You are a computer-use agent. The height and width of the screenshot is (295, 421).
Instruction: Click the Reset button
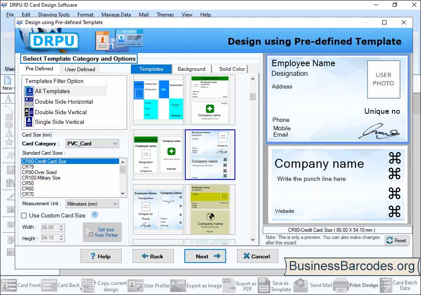(397, 241)
